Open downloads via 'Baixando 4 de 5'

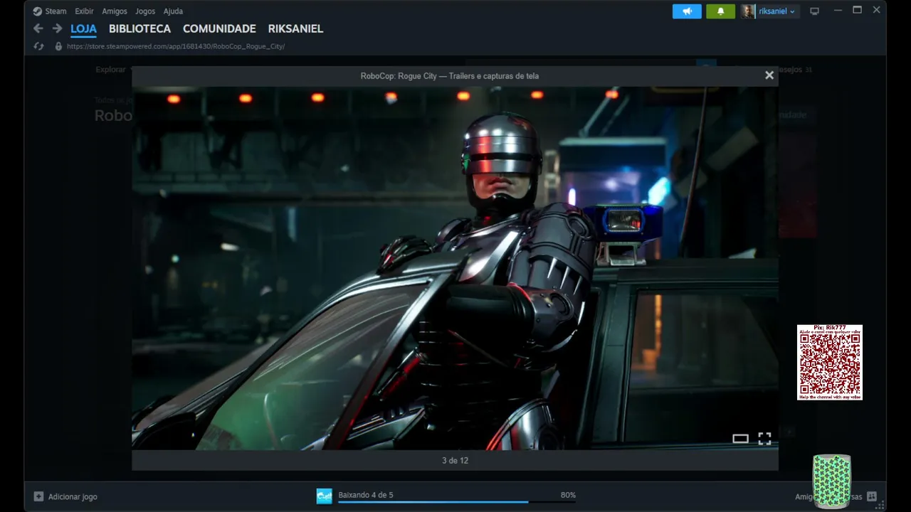click(x=366, y=495)
